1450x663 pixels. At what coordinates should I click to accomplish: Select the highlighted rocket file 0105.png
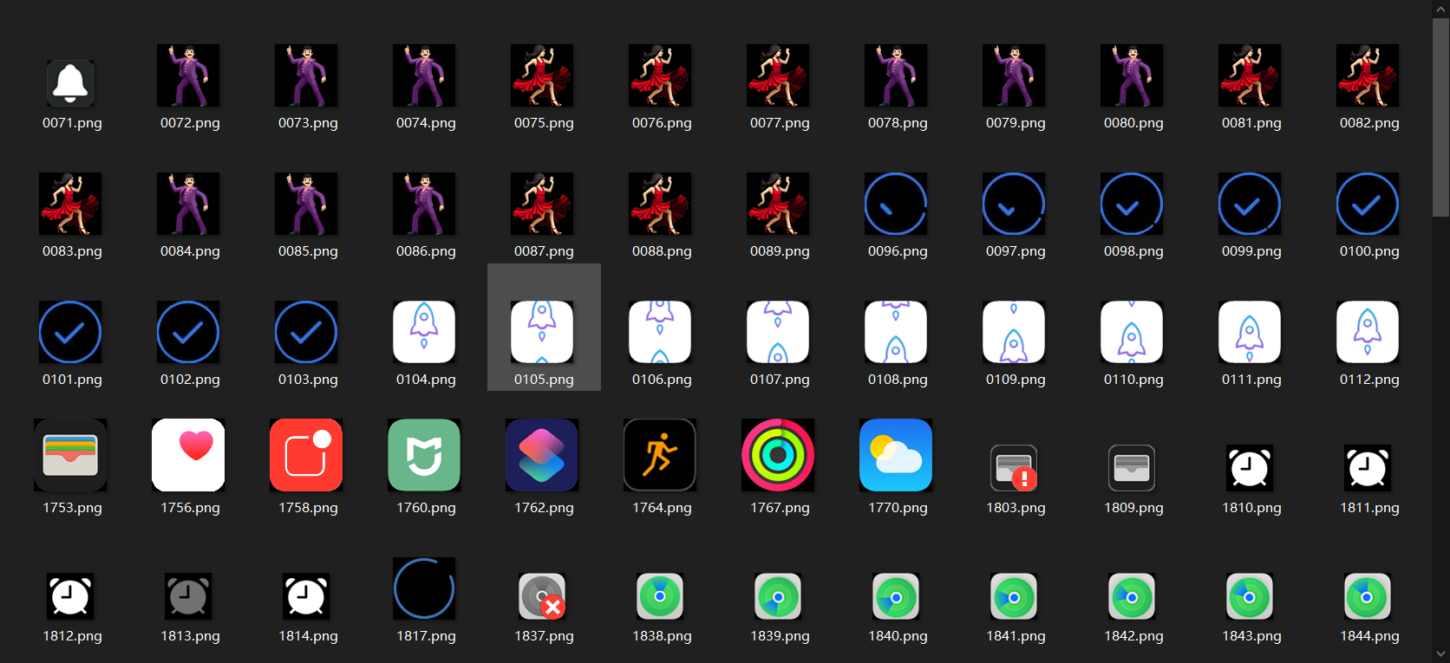[x=543, y=332]
